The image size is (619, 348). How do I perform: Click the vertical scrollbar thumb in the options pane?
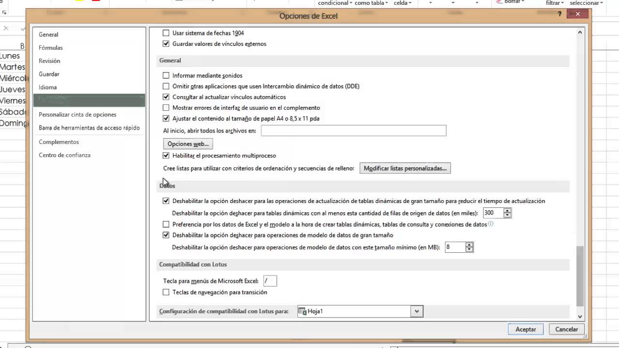pos(580,275)
